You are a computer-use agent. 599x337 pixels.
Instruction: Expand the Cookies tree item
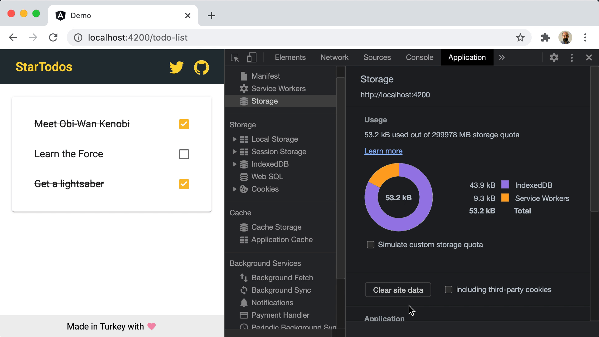coord(235,189)
